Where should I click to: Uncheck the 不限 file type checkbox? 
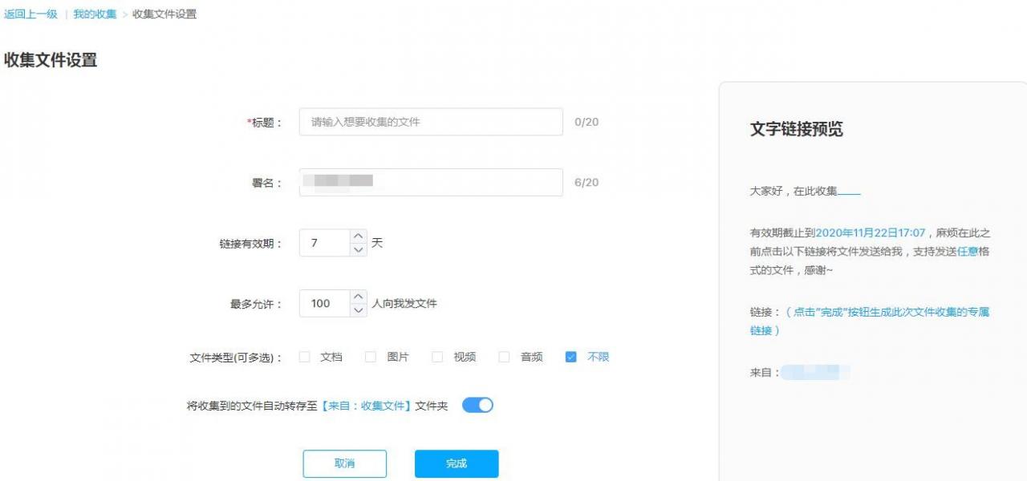click(x=570, y=358)
